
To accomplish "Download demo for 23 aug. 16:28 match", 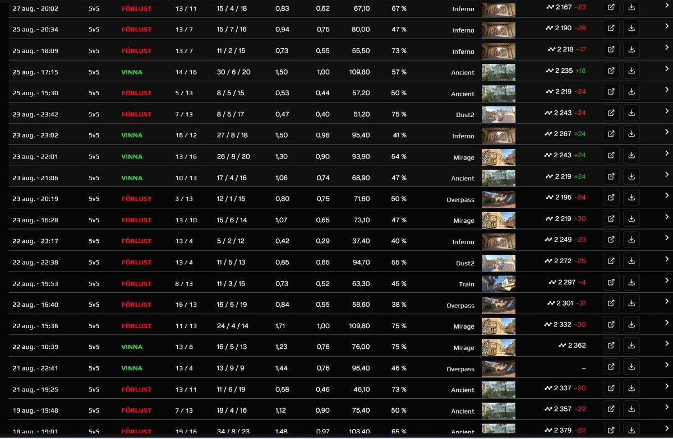I will (x=631, y=218).
